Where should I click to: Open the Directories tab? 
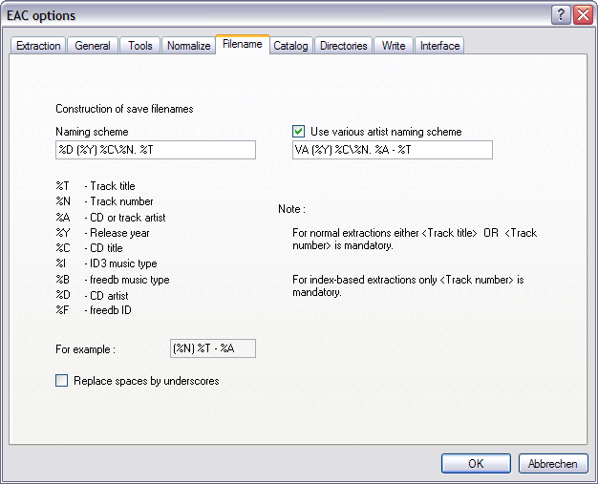click(x=343, y=46)
